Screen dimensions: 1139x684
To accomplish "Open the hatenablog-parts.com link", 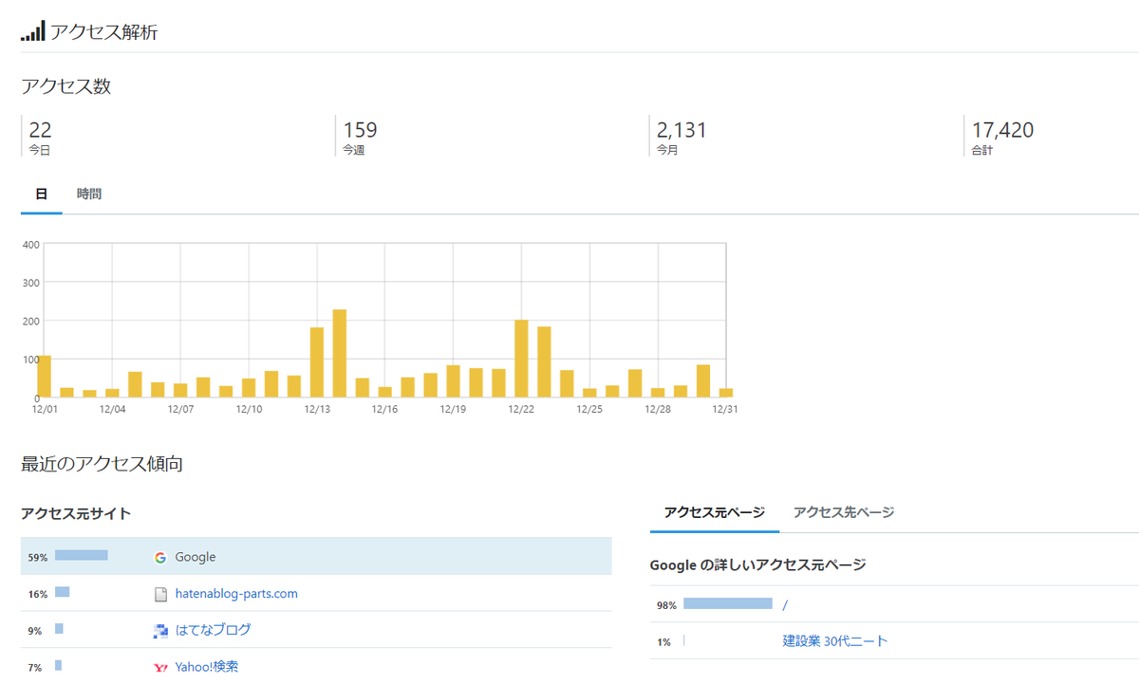I will pyautogui.click(x=236, y=594).
